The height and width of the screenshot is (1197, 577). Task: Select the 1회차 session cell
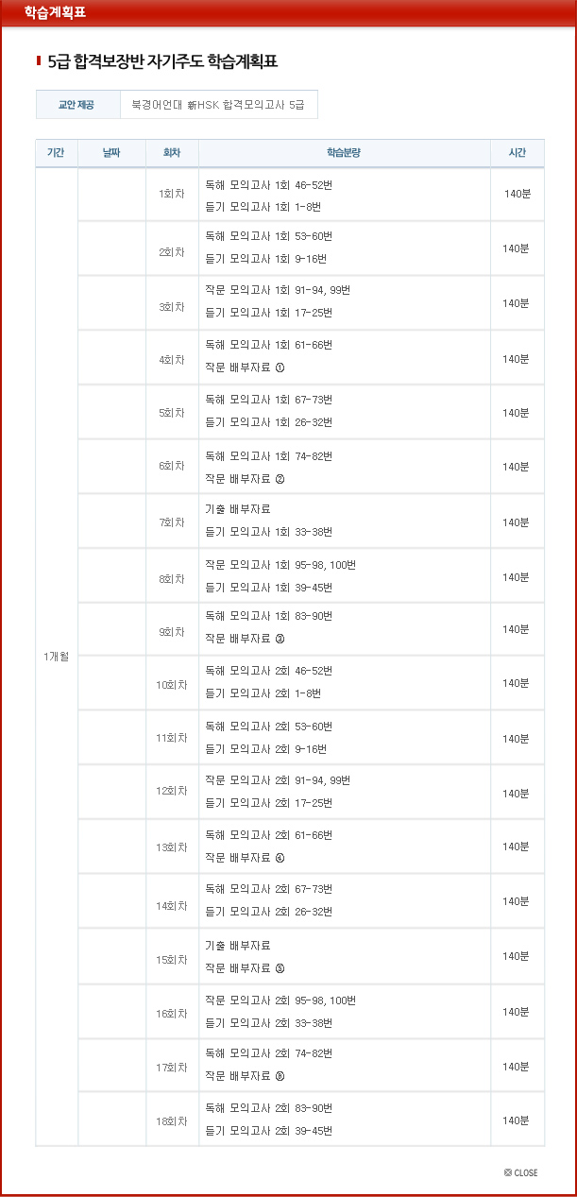[172, 195]
